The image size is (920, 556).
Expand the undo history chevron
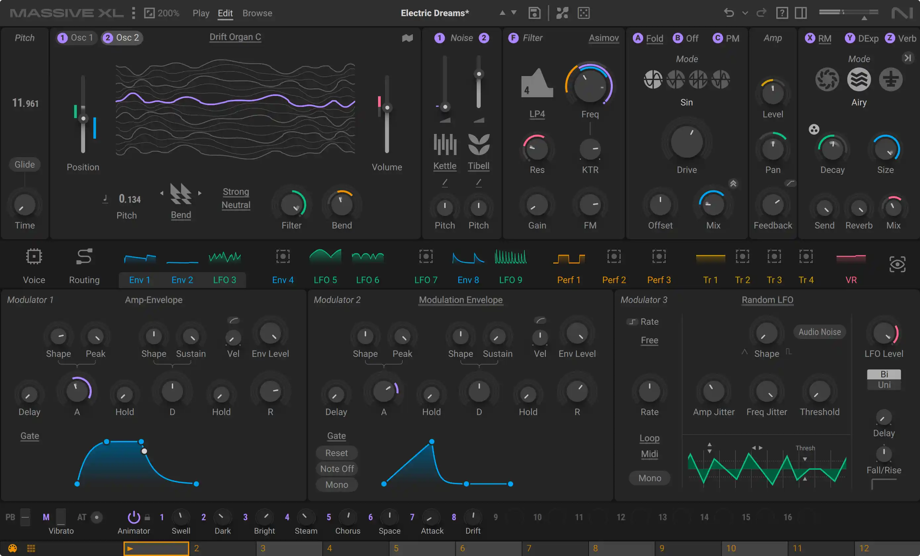[x=745, y=13]
